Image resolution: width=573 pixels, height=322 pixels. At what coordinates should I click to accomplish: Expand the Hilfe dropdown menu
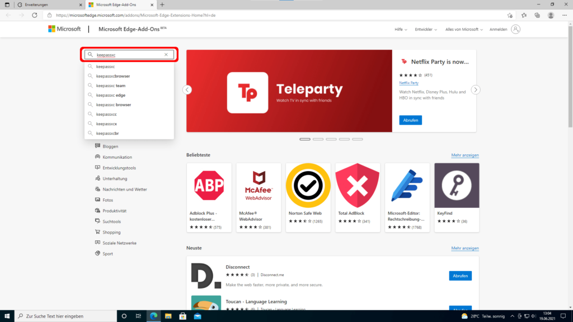click(401, 29)
